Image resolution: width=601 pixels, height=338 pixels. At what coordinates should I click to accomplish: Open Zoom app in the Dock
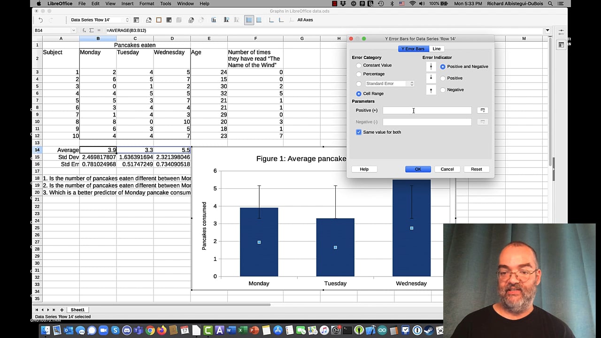click(x=103, y=330)
